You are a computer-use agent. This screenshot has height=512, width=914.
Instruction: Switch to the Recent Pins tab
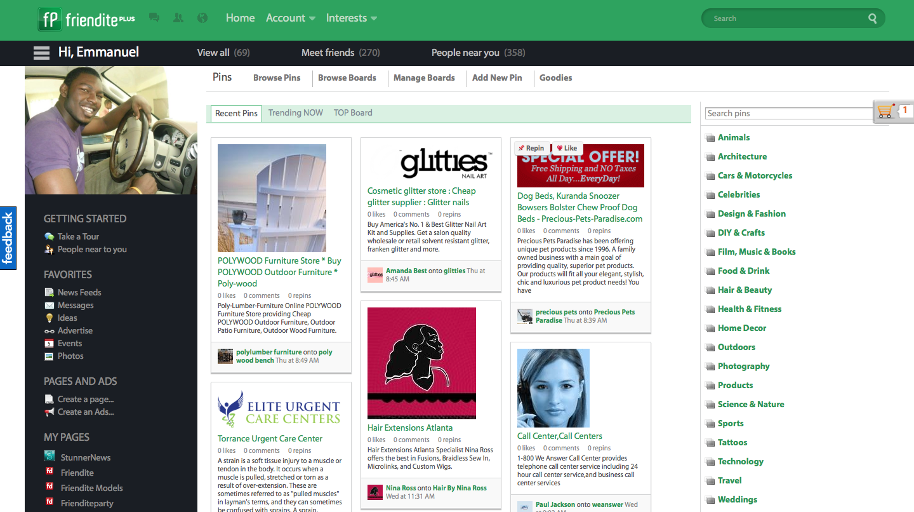point(236,113)
